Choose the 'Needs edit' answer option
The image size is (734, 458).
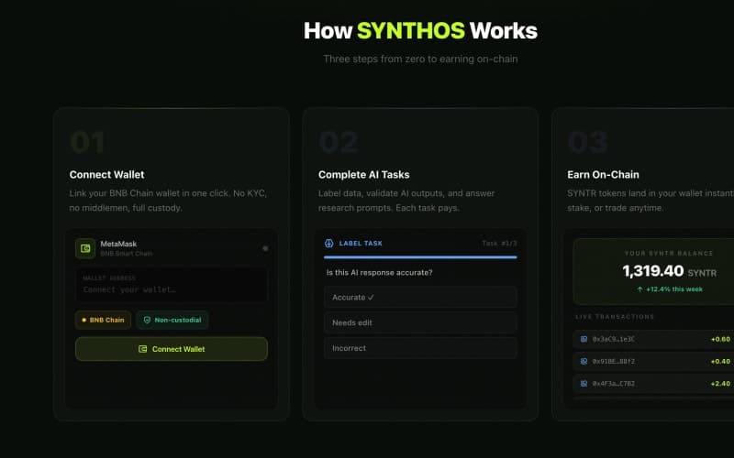pos(420,323)
